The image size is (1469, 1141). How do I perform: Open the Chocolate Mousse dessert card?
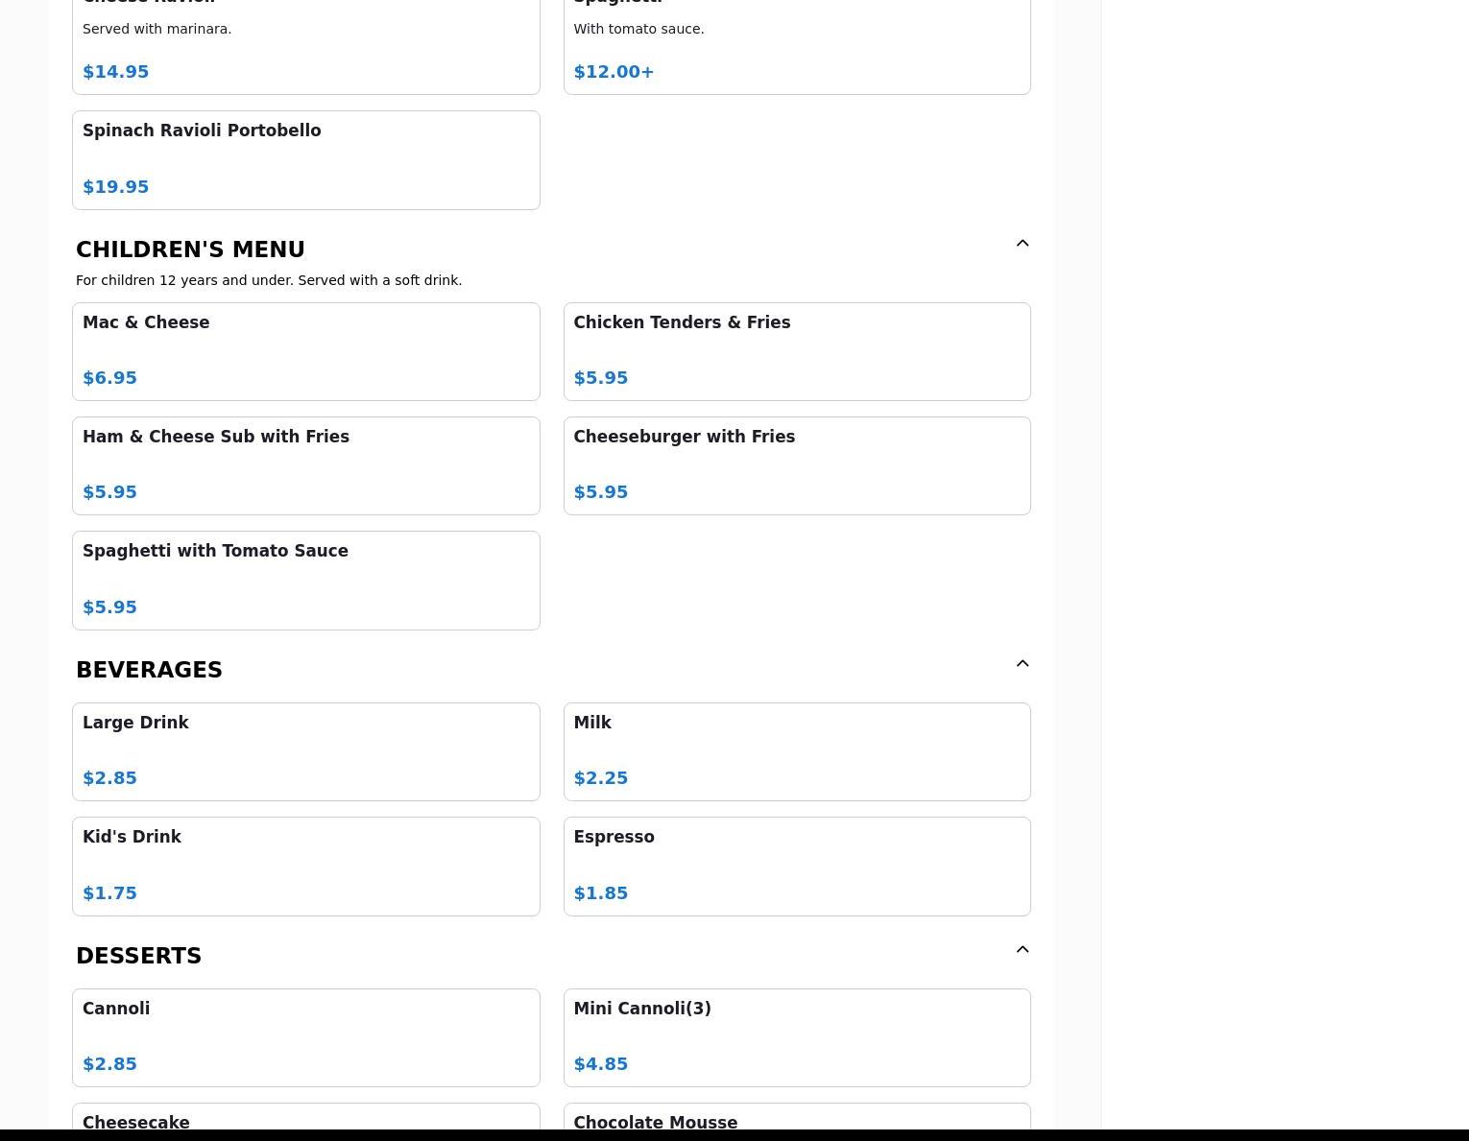(797, 1117)
